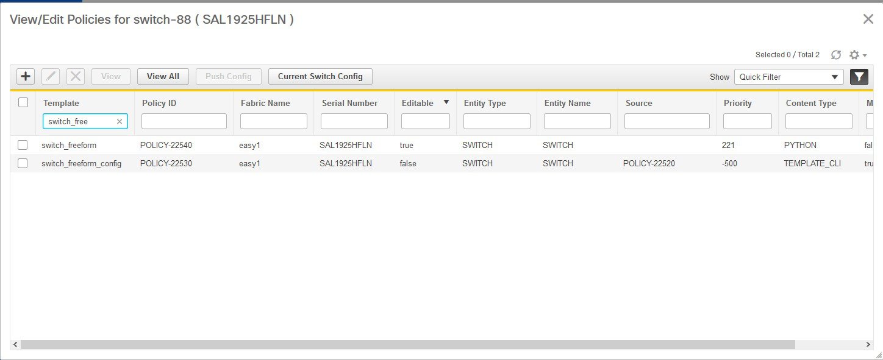Open the settings gear menu

tap(857, 55)
